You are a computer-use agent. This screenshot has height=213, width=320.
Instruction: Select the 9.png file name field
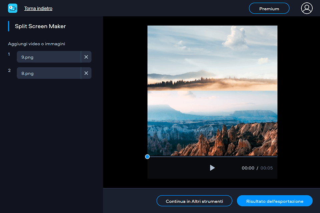click(x=49, y=57)
